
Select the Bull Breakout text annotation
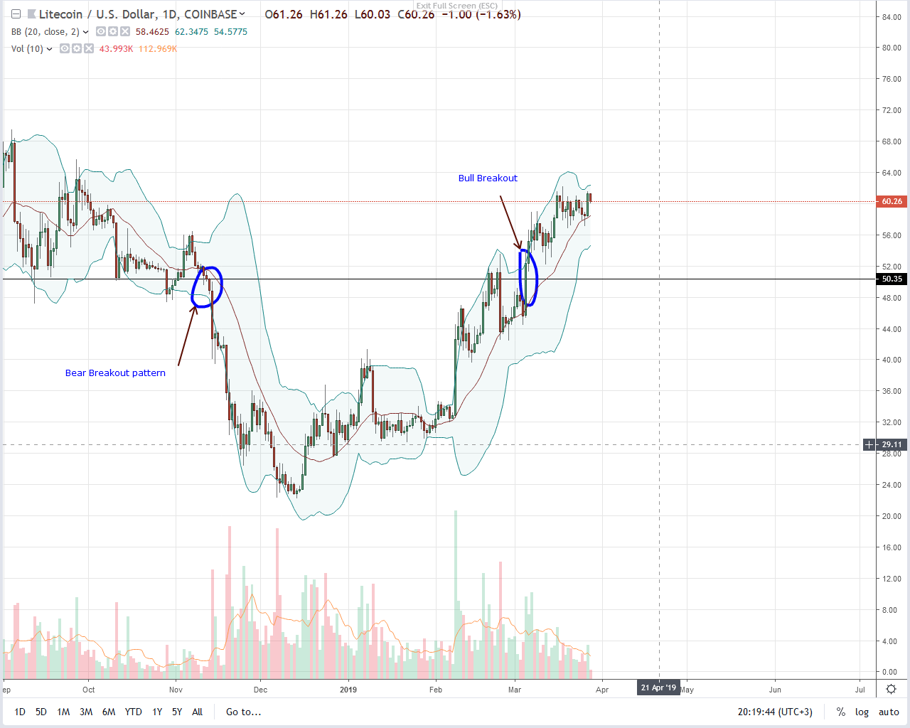[488, 178]
